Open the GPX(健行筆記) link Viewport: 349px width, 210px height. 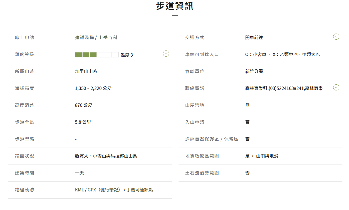coord(105,190)
